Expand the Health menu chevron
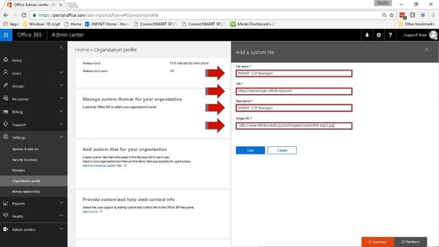The width and height of the screenshot is (439, 247). click(x=61, y=216)
